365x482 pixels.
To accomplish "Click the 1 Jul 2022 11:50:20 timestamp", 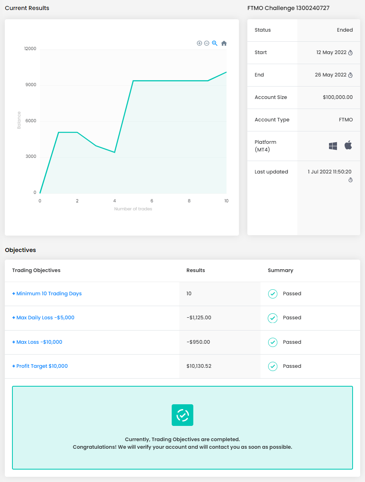I will [329, 172].
